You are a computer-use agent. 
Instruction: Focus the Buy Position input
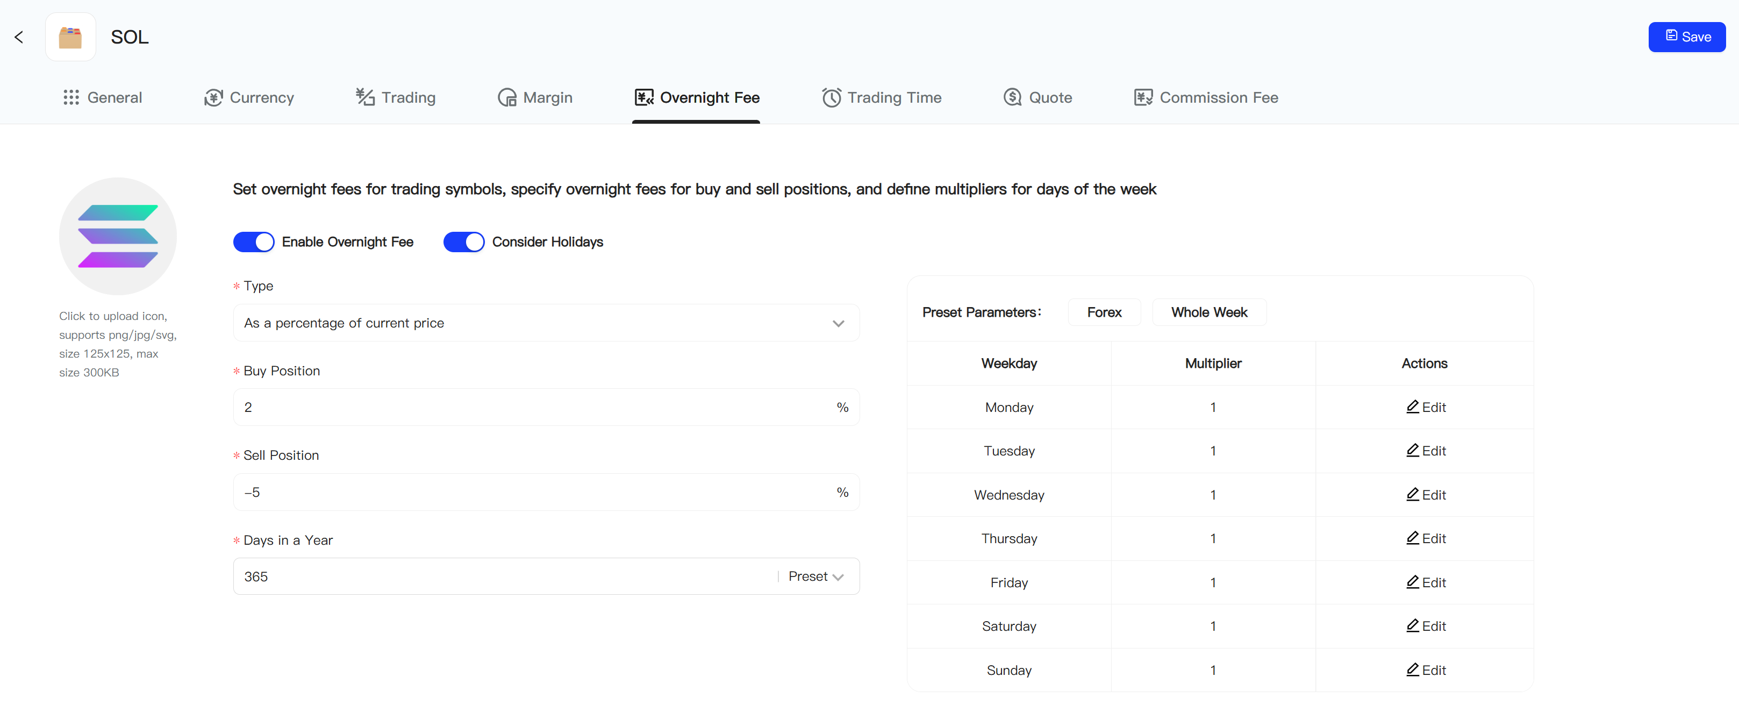point(546,407)
